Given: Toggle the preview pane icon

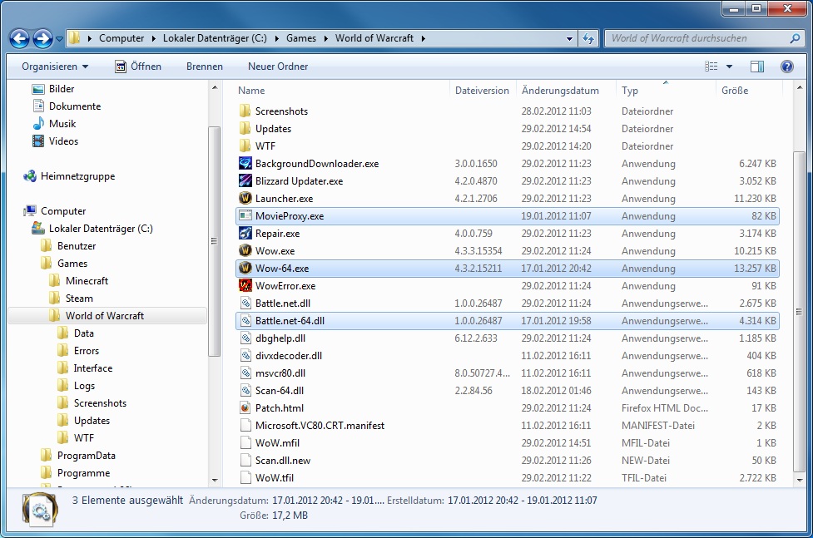Looking at the screenshot, I should point(757,67).
